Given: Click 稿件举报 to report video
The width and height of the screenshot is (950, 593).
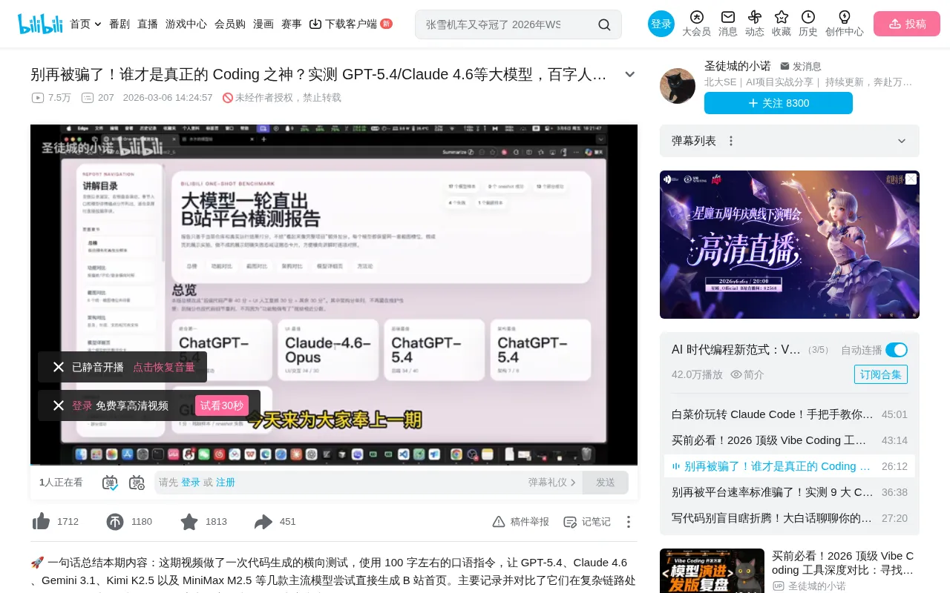Looking at the screenshot, I should (521, 522).
